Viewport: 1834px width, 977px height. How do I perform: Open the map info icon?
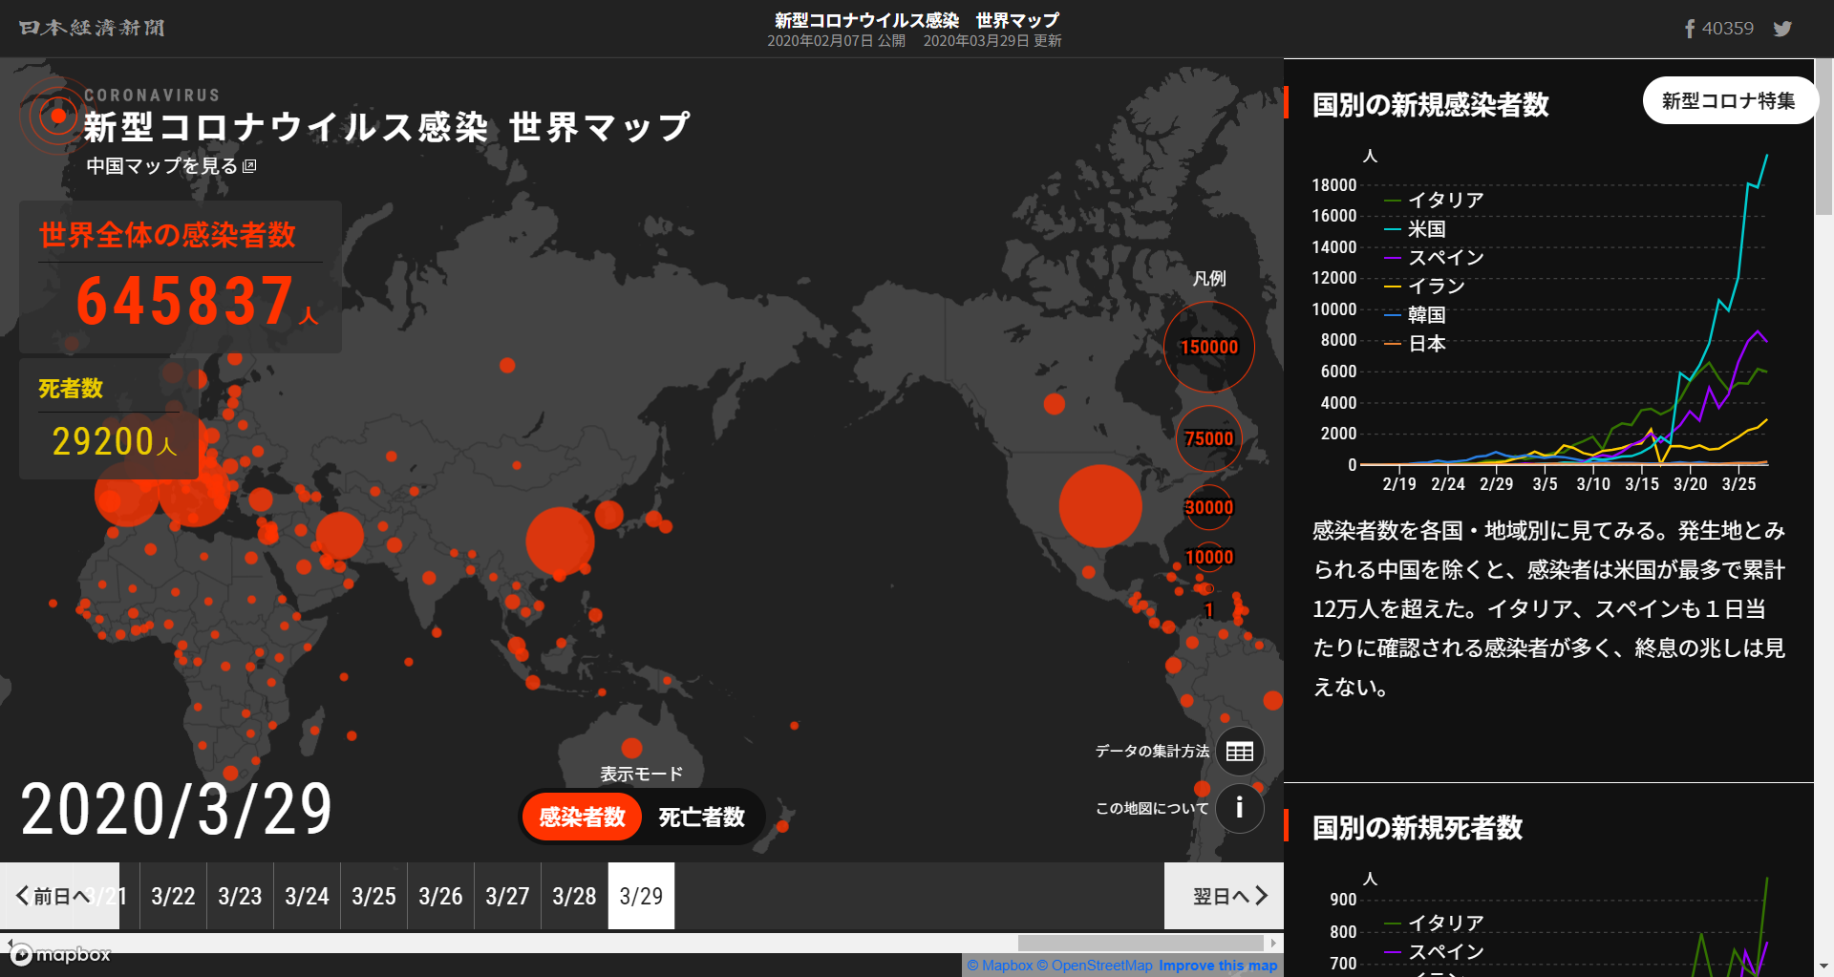tap(1240, 808)
